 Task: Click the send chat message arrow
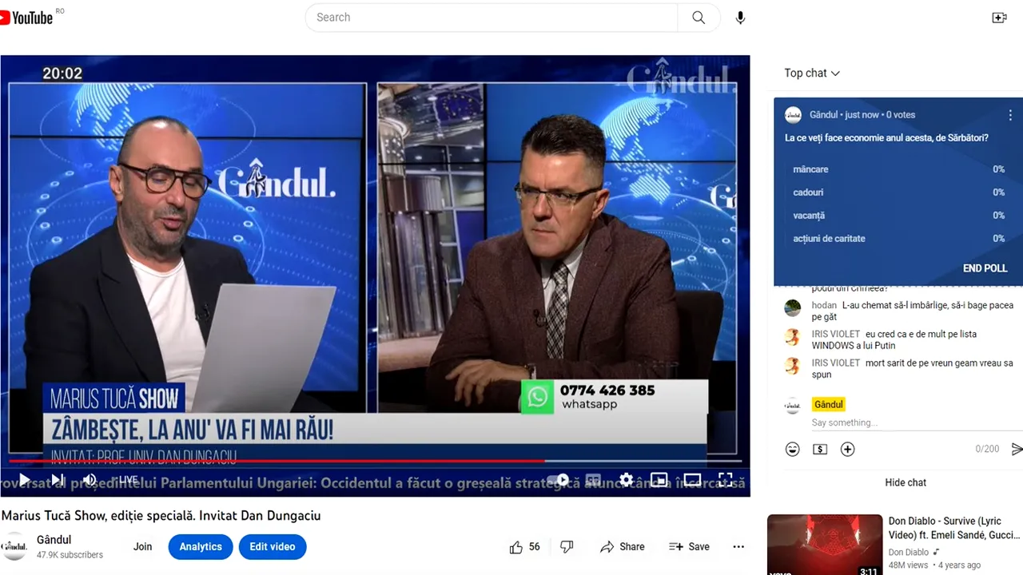(1016, 449)
